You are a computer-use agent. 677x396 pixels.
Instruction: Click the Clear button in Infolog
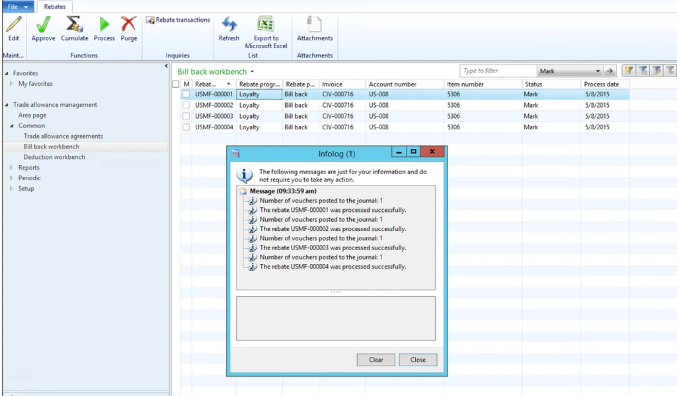click(x=376, y=360)
